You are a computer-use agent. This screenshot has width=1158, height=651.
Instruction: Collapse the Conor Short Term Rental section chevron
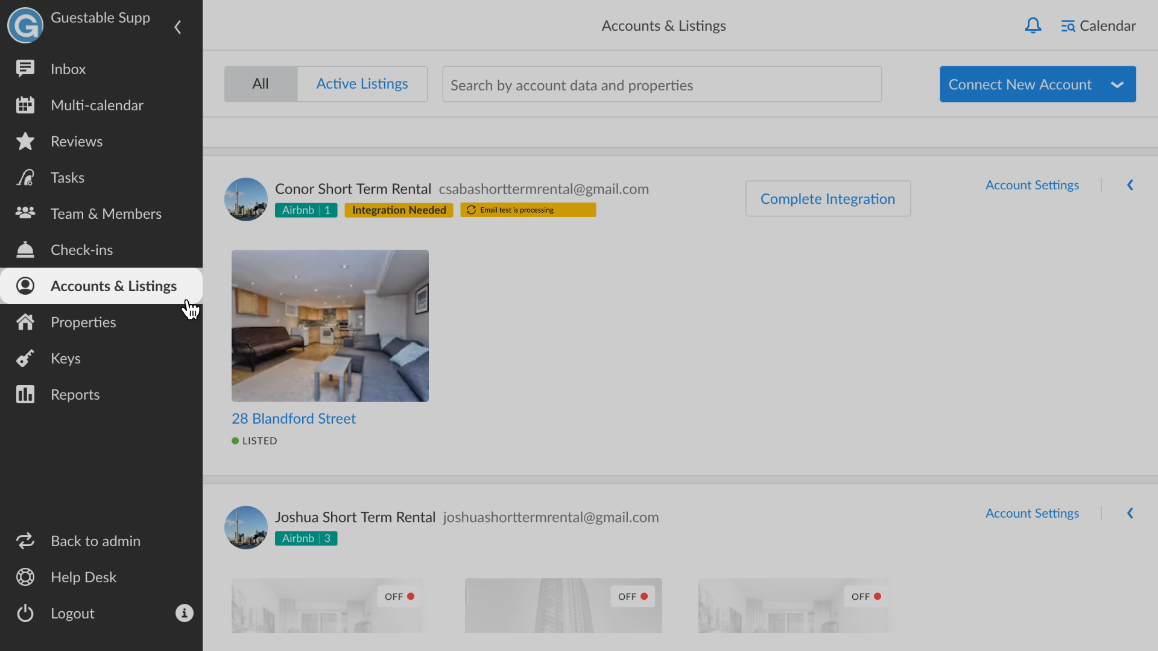click(x=1130, y=185)
